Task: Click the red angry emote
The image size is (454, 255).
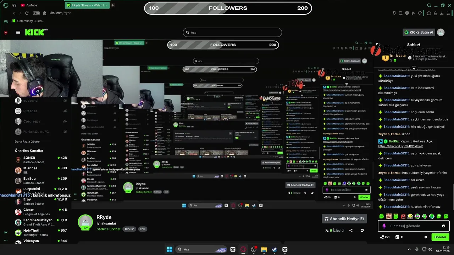Action: (403, 216)
